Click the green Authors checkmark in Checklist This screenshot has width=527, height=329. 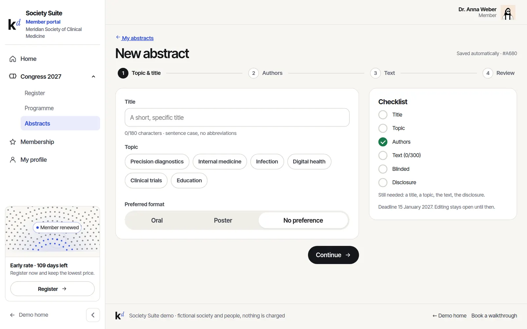(x=383, y=142)
